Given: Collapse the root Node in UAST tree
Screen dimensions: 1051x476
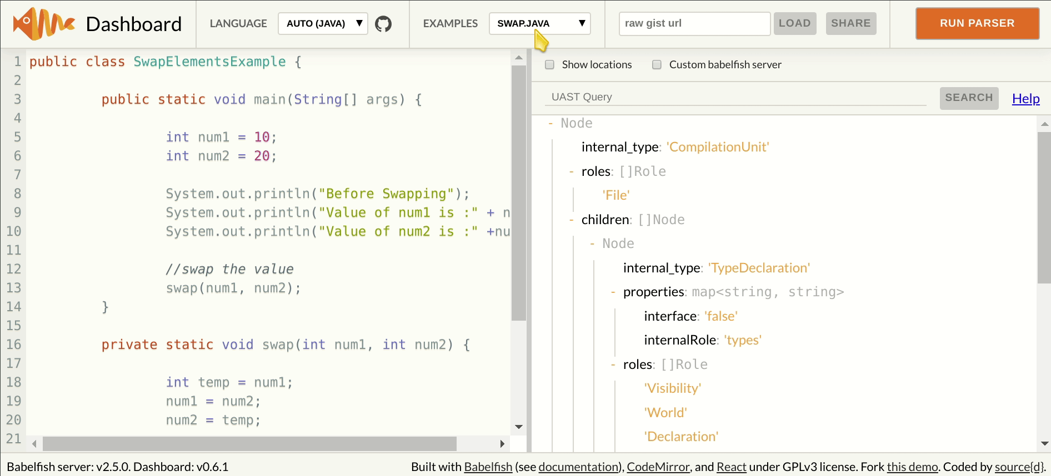Looking at the screenshot, I should click(x=550, y=123).
